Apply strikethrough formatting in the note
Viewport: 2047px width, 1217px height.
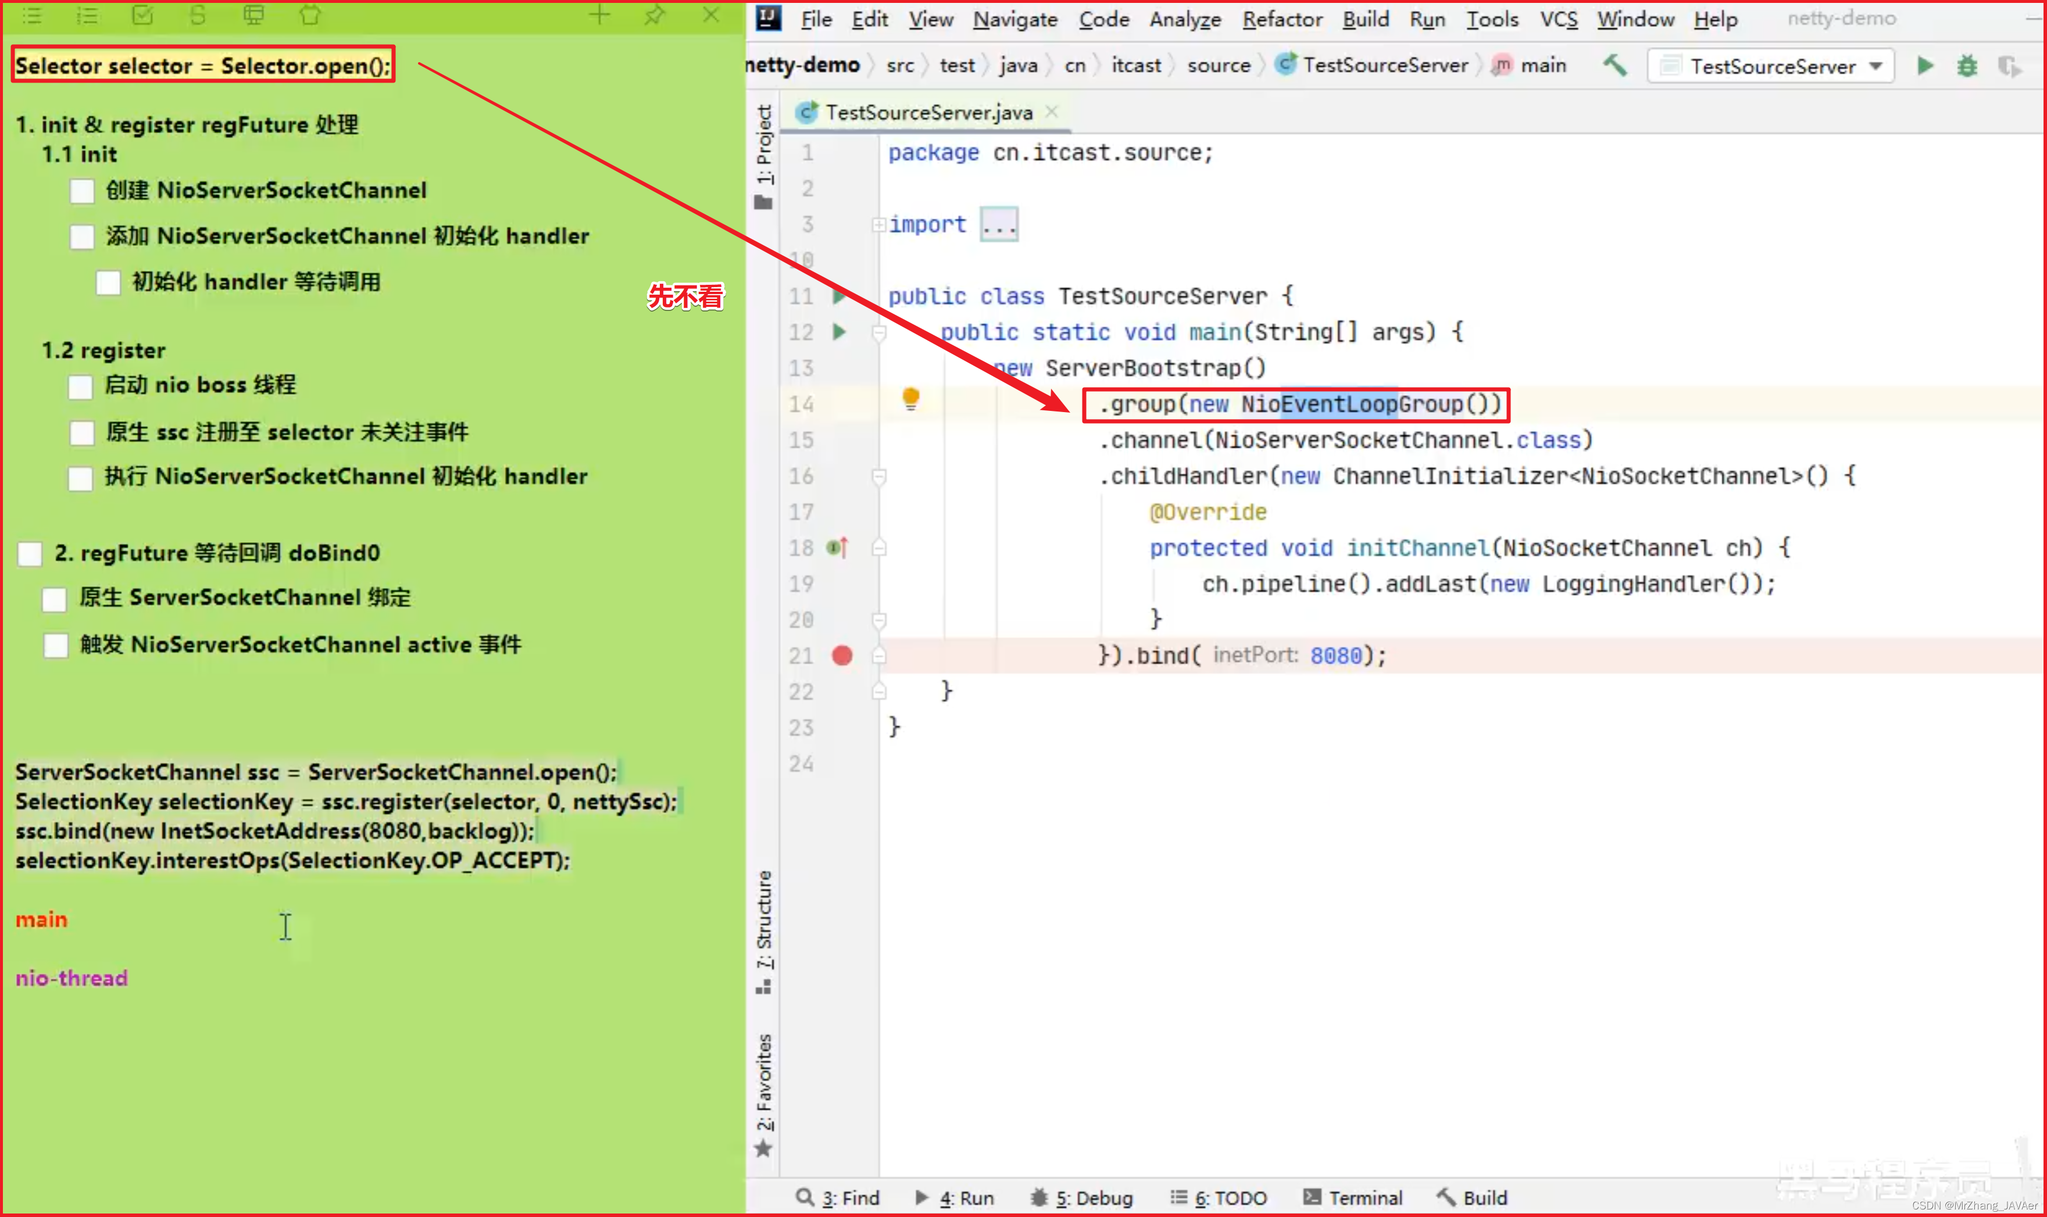tap(198, 15)
